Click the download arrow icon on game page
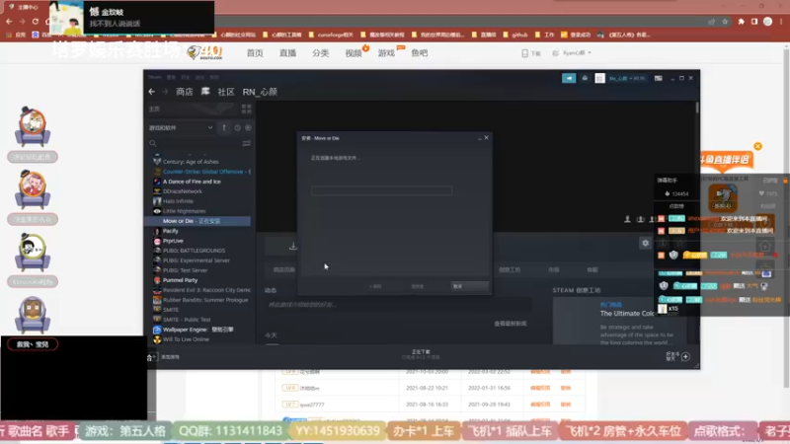790x444 pixels. coord(292,246)
